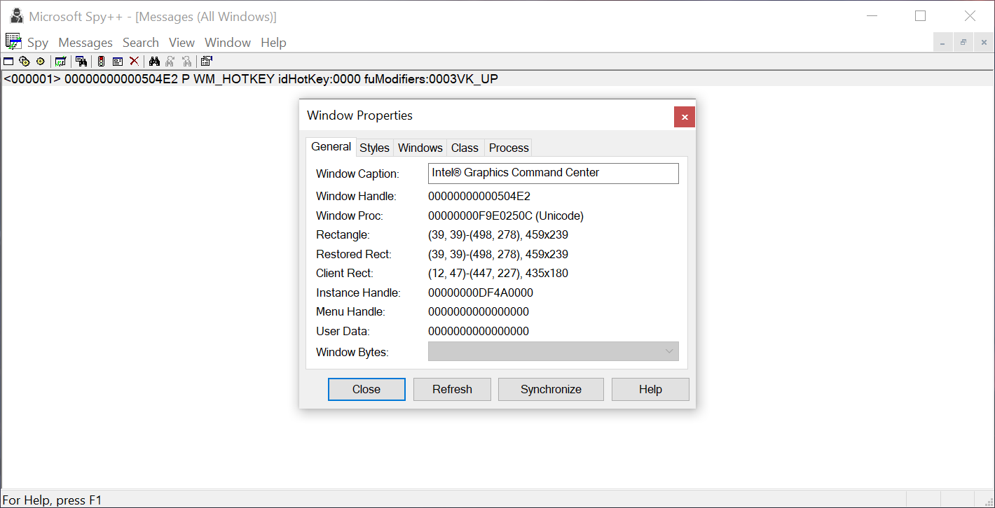Open the Processes view toolbar icon
995x508 pixels.
25,62
